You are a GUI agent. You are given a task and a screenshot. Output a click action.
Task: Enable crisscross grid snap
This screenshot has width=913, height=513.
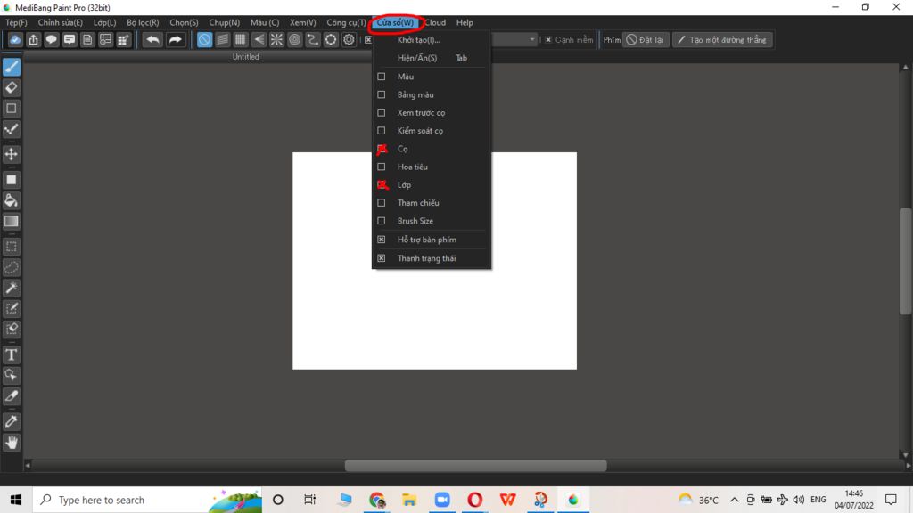pos(241,39)
